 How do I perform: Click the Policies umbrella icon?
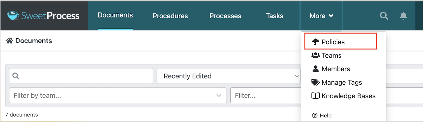[x=315, y=42]
